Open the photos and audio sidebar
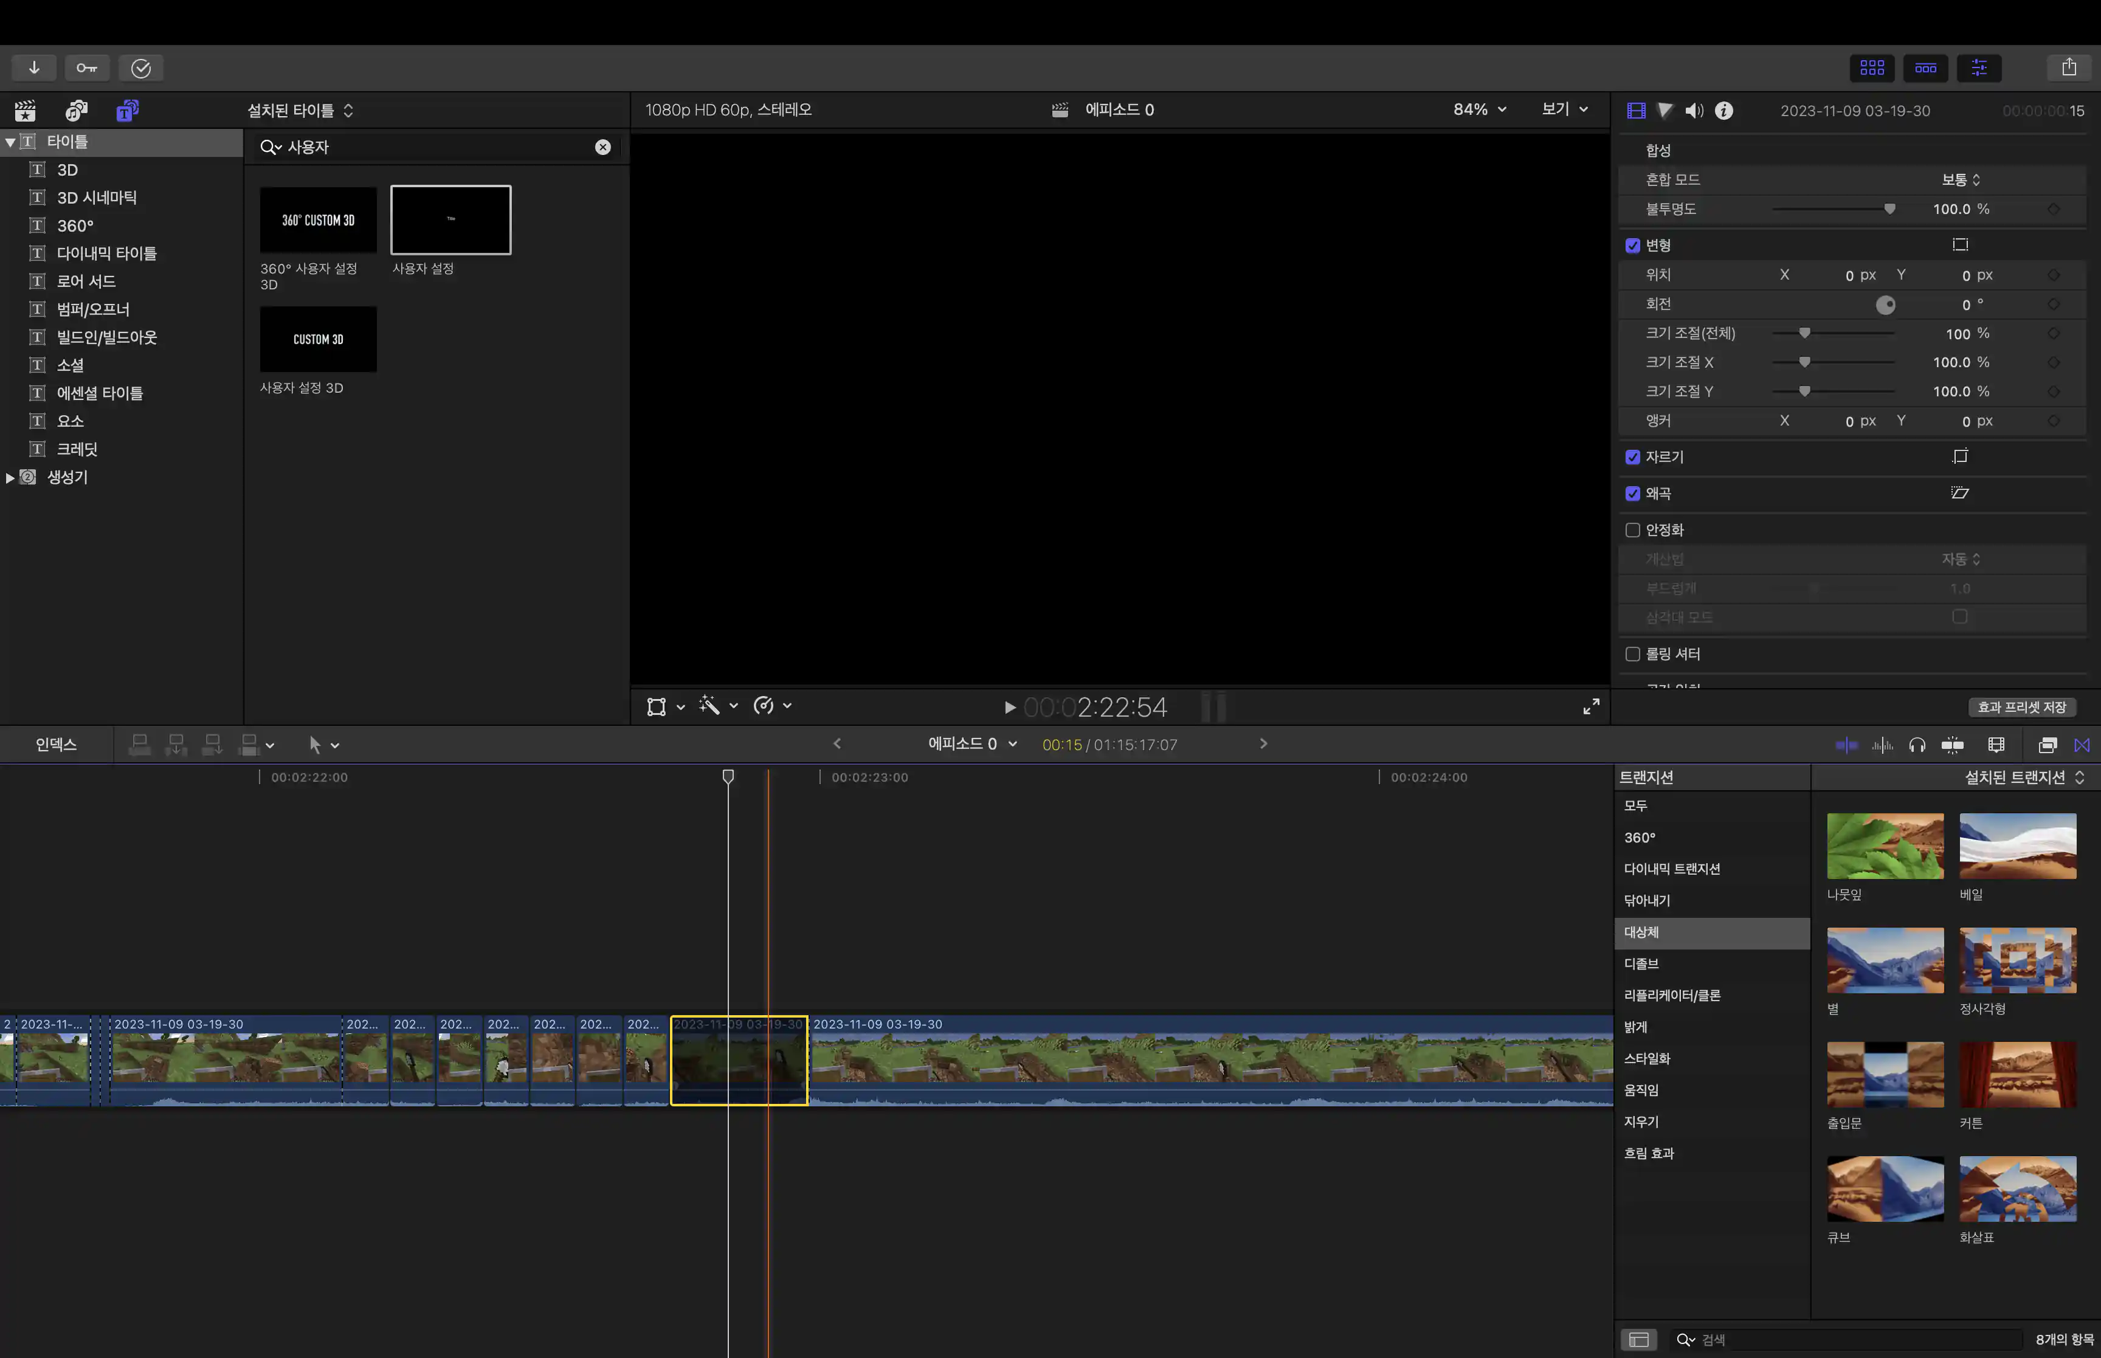 point(77,110)
